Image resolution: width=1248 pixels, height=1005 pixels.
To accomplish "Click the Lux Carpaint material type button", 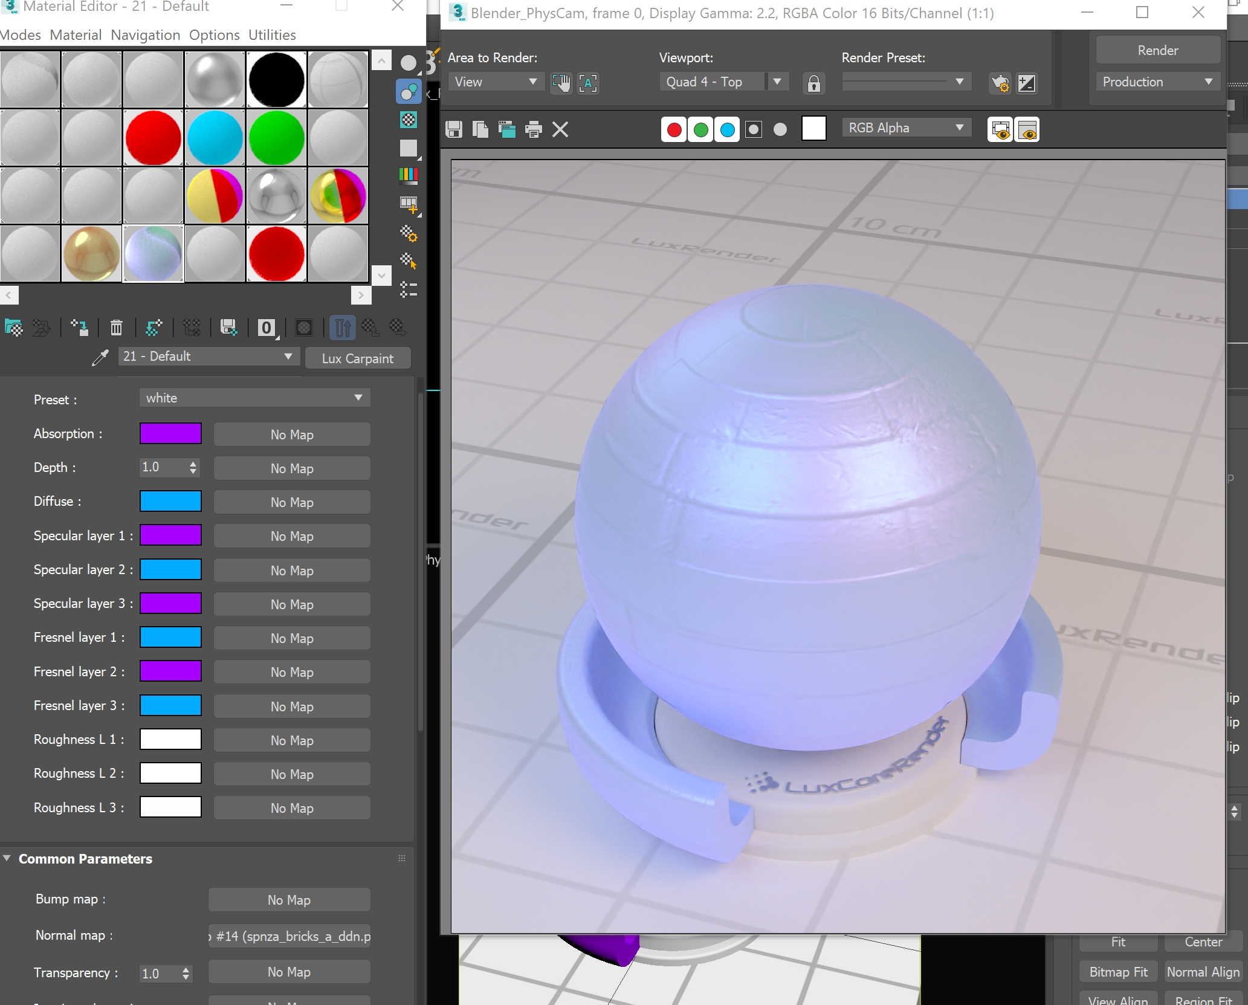I will tap(357, 358).
